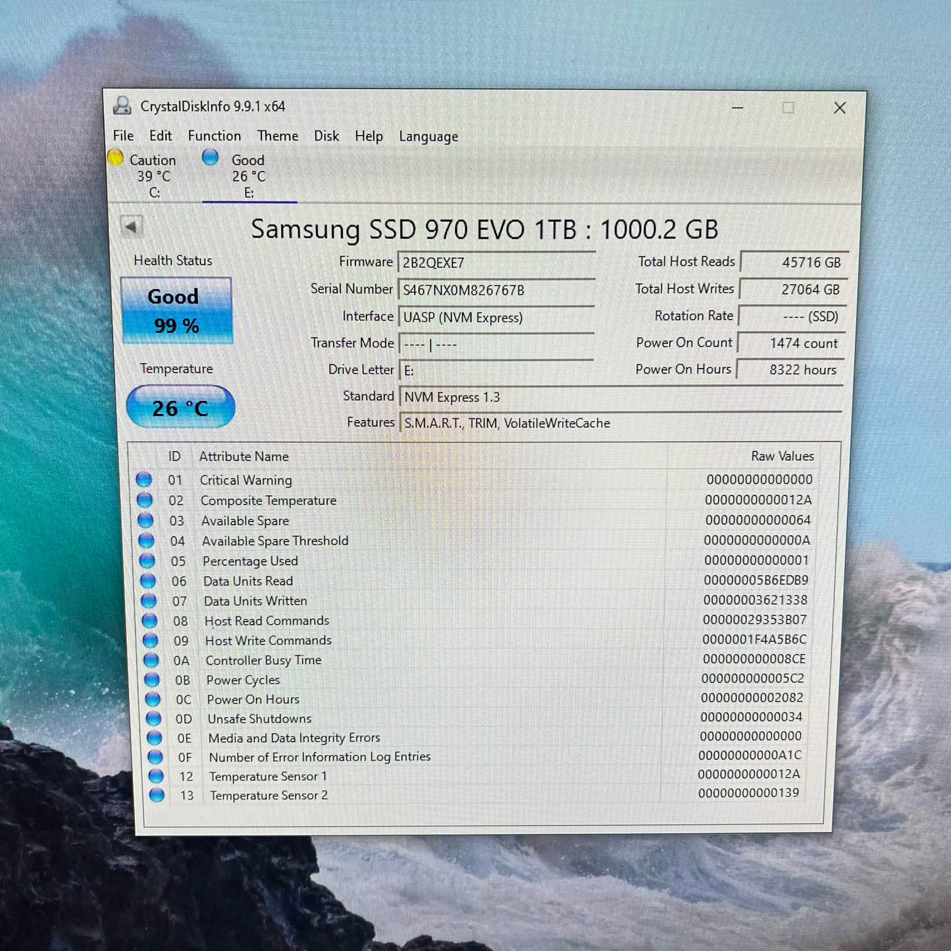The height and width of the screenshot is (951, 951).
Task: Select raw value 00000000000A1C
Action: click(750, 755)
